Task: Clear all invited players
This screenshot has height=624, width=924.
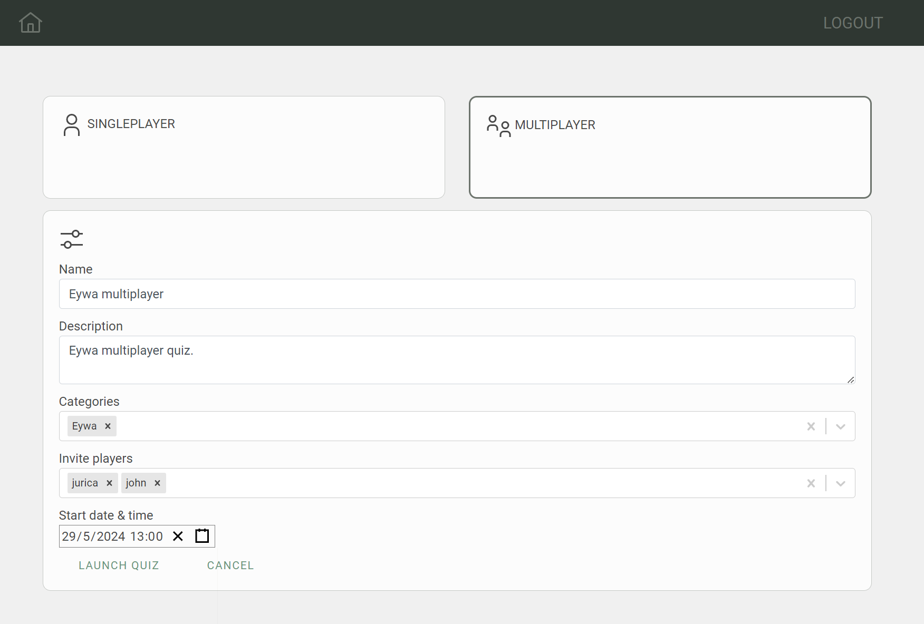Action: (811, 483)
